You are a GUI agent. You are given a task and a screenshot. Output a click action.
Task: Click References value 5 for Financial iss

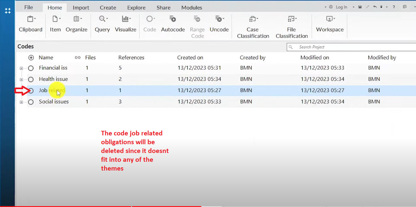(x=120, y=68)
